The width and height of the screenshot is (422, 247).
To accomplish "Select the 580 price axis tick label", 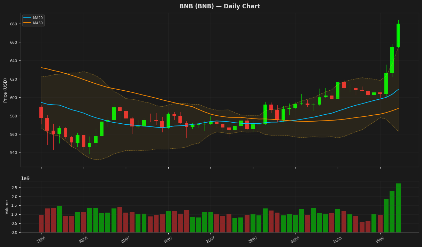I will 14,116.
